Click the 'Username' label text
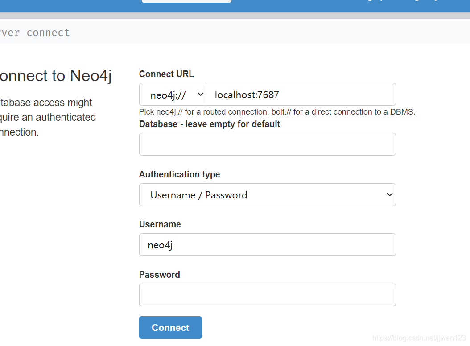The height and width of the screenshot is (346, 470). [160, 224]
